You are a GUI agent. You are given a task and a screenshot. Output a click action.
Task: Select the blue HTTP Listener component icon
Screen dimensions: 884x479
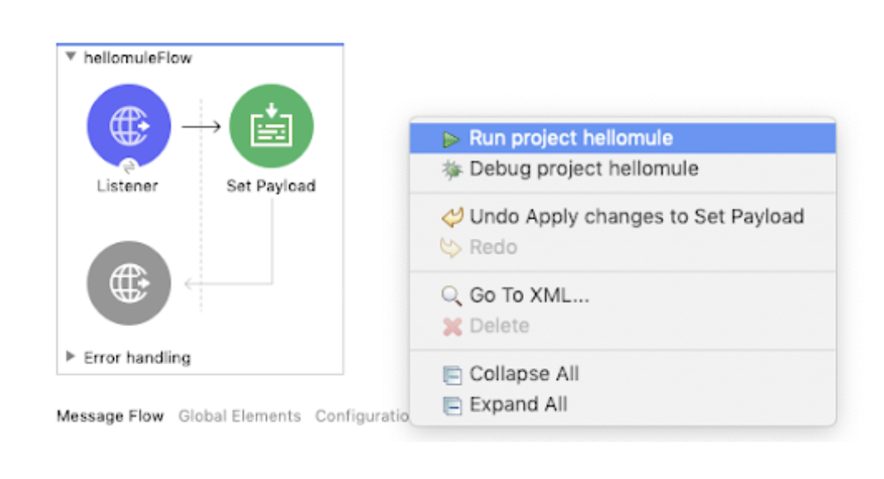pos(129,126)
